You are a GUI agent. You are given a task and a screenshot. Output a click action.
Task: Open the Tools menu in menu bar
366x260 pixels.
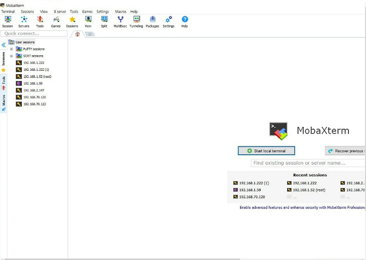(74, 11)
